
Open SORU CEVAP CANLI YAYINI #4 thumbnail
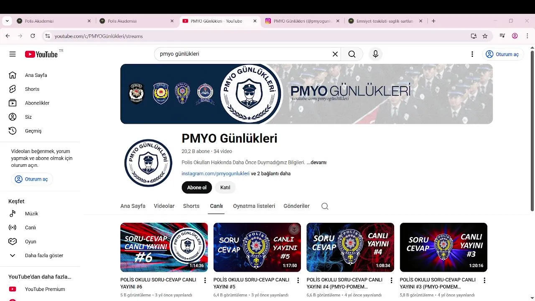pos(350,247)
